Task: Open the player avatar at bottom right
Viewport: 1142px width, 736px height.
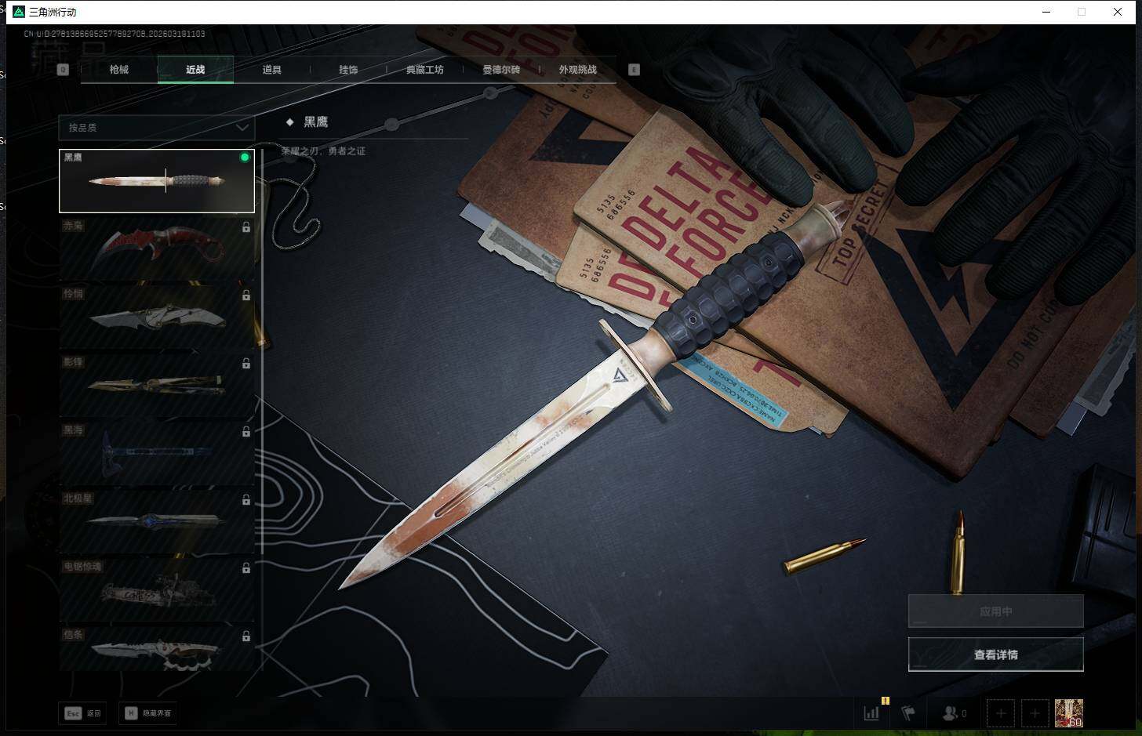Action: point(1068,713)
